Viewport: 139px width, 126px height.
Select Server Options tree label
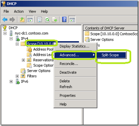click(39, 71)
